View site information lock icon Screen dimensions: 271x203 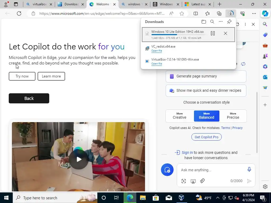(x=33, y=13)
